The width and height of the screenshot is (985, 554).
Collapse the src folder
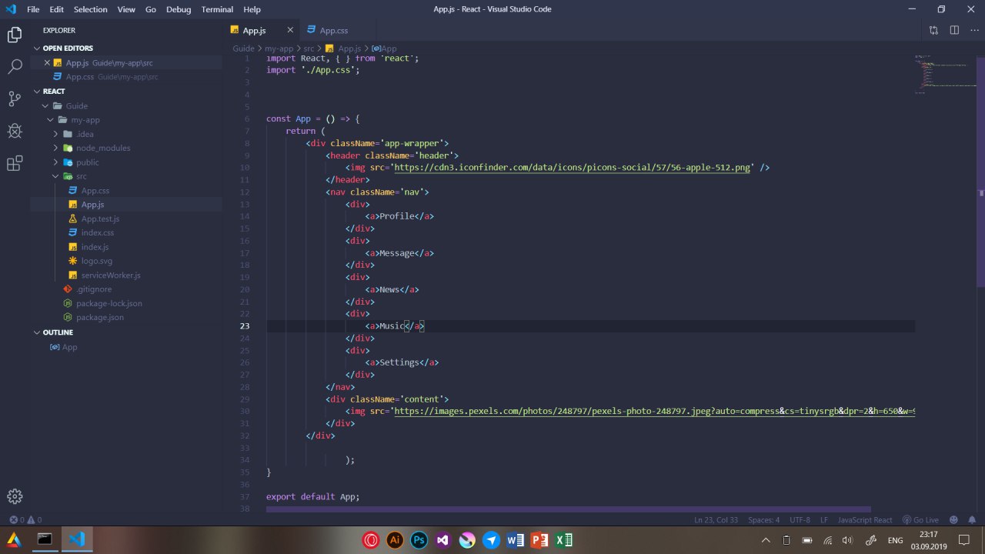point(81,176)
